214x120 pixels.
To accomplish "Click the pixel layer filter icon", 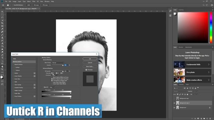I will tap(185, 88).
